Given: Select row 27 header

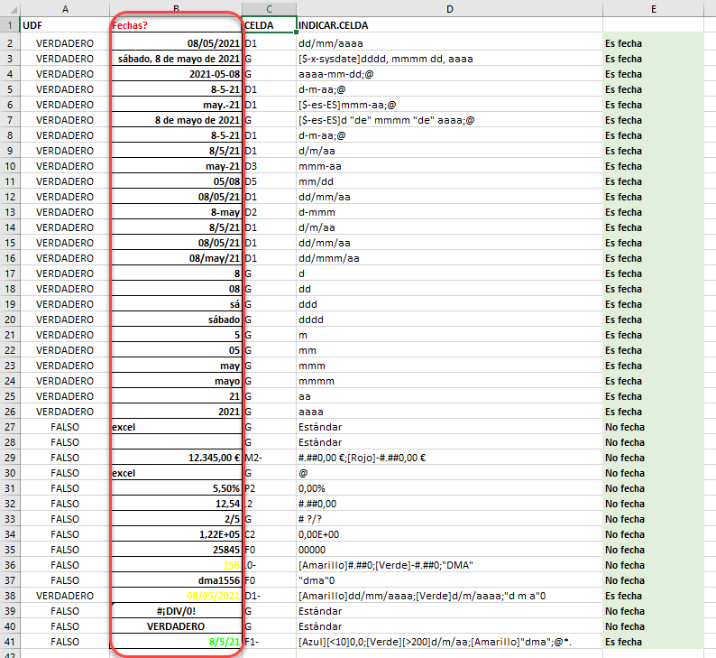Looking at the screenshot, I should point(10,427).
